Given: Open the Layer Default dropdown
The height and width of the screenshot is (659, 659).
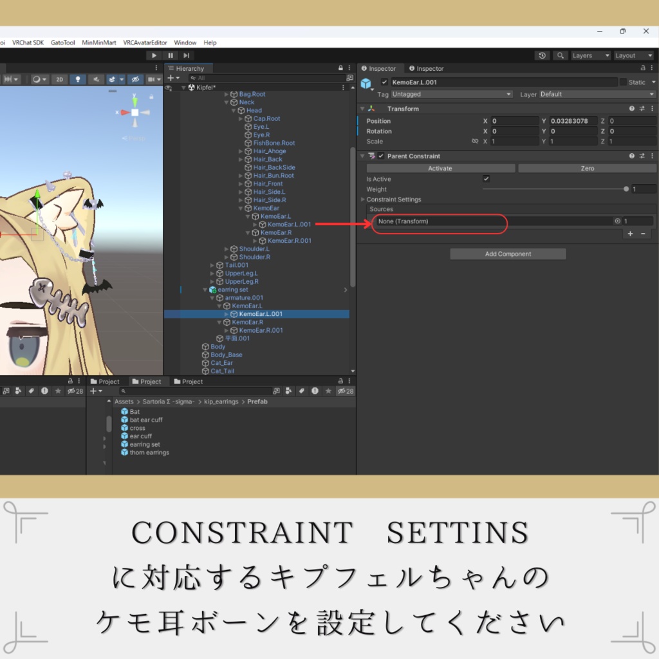Looking at the screenshot, I should point(597,94).
